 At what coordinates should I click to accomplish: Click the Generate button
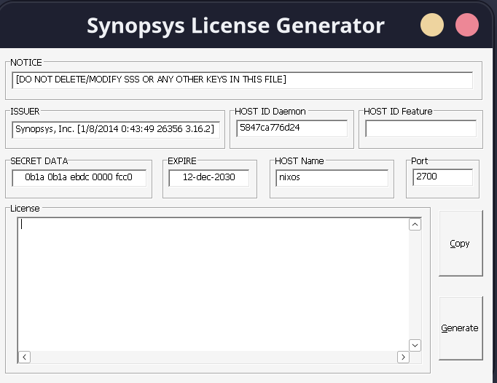[460, 328]
